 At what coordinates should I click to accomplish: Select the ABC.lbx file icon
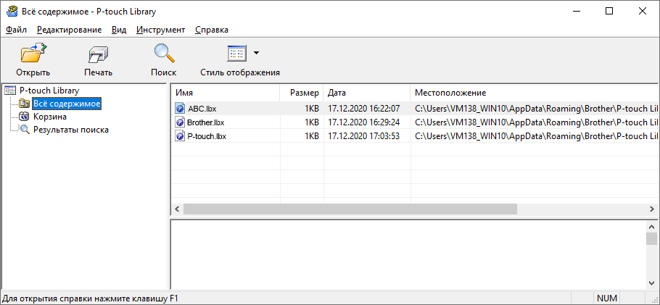click(180, 109)
